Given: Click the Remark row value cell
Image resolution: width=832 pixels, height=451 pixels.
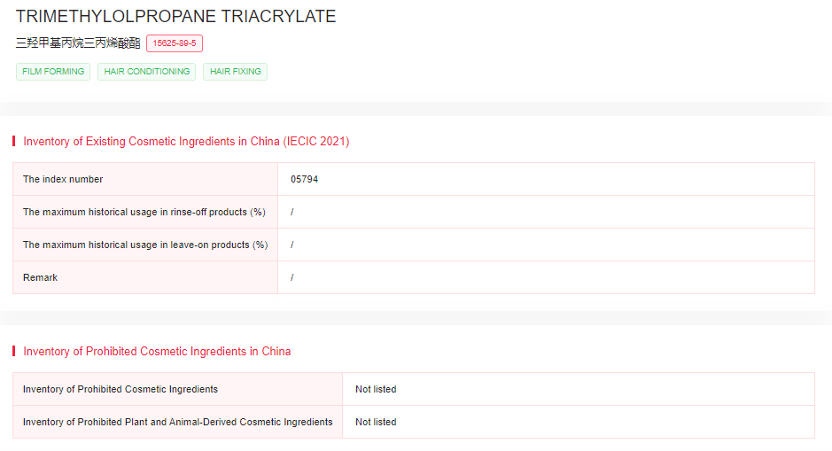Looking at the screenshot, I should [x=292, y=277].
